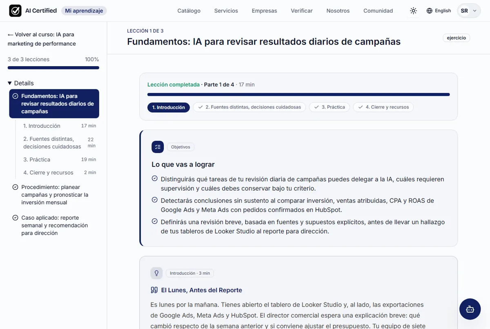Go back via 'Volver al curso' link

(41, 39)
